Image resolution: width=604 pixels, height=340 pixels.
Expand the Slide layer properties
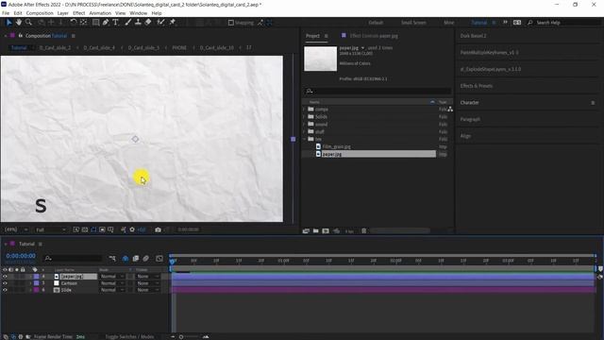click(31, 290)
